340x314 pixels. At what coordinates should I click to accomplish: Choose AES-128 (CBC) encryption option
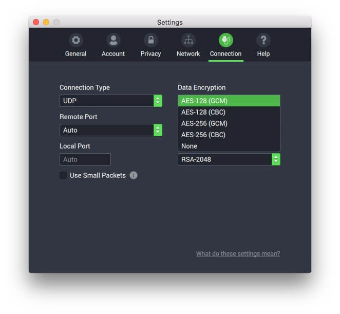[x=229, y=112]
